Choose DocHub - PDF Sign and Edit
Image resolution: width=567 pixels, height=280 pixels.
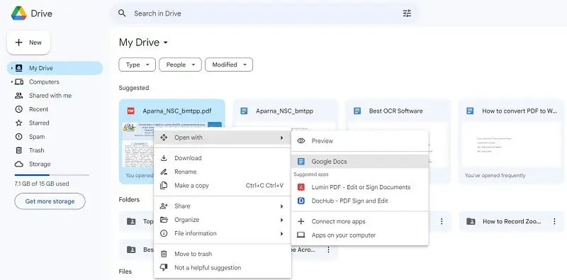point(360,201)
